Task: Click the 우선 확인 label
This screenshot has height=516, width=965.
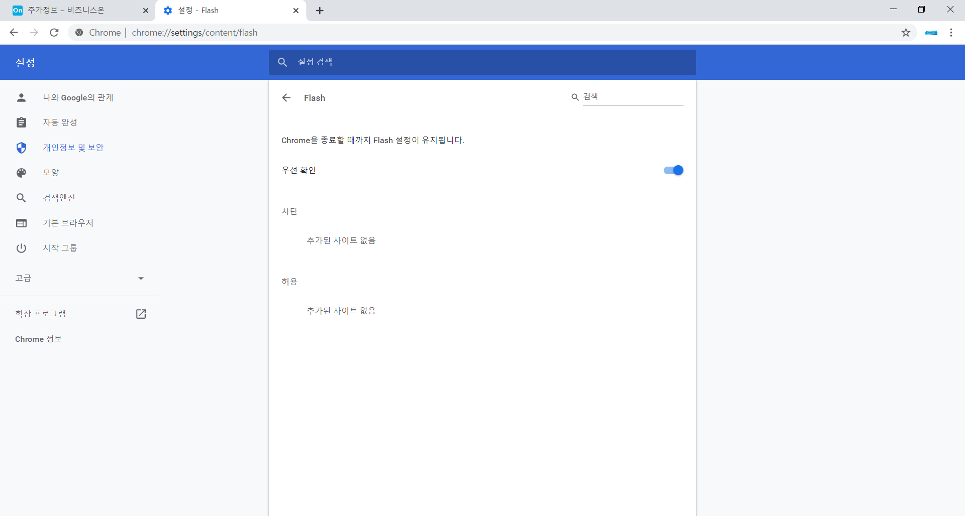Action: pyautogui.click(x=299, y=170)
